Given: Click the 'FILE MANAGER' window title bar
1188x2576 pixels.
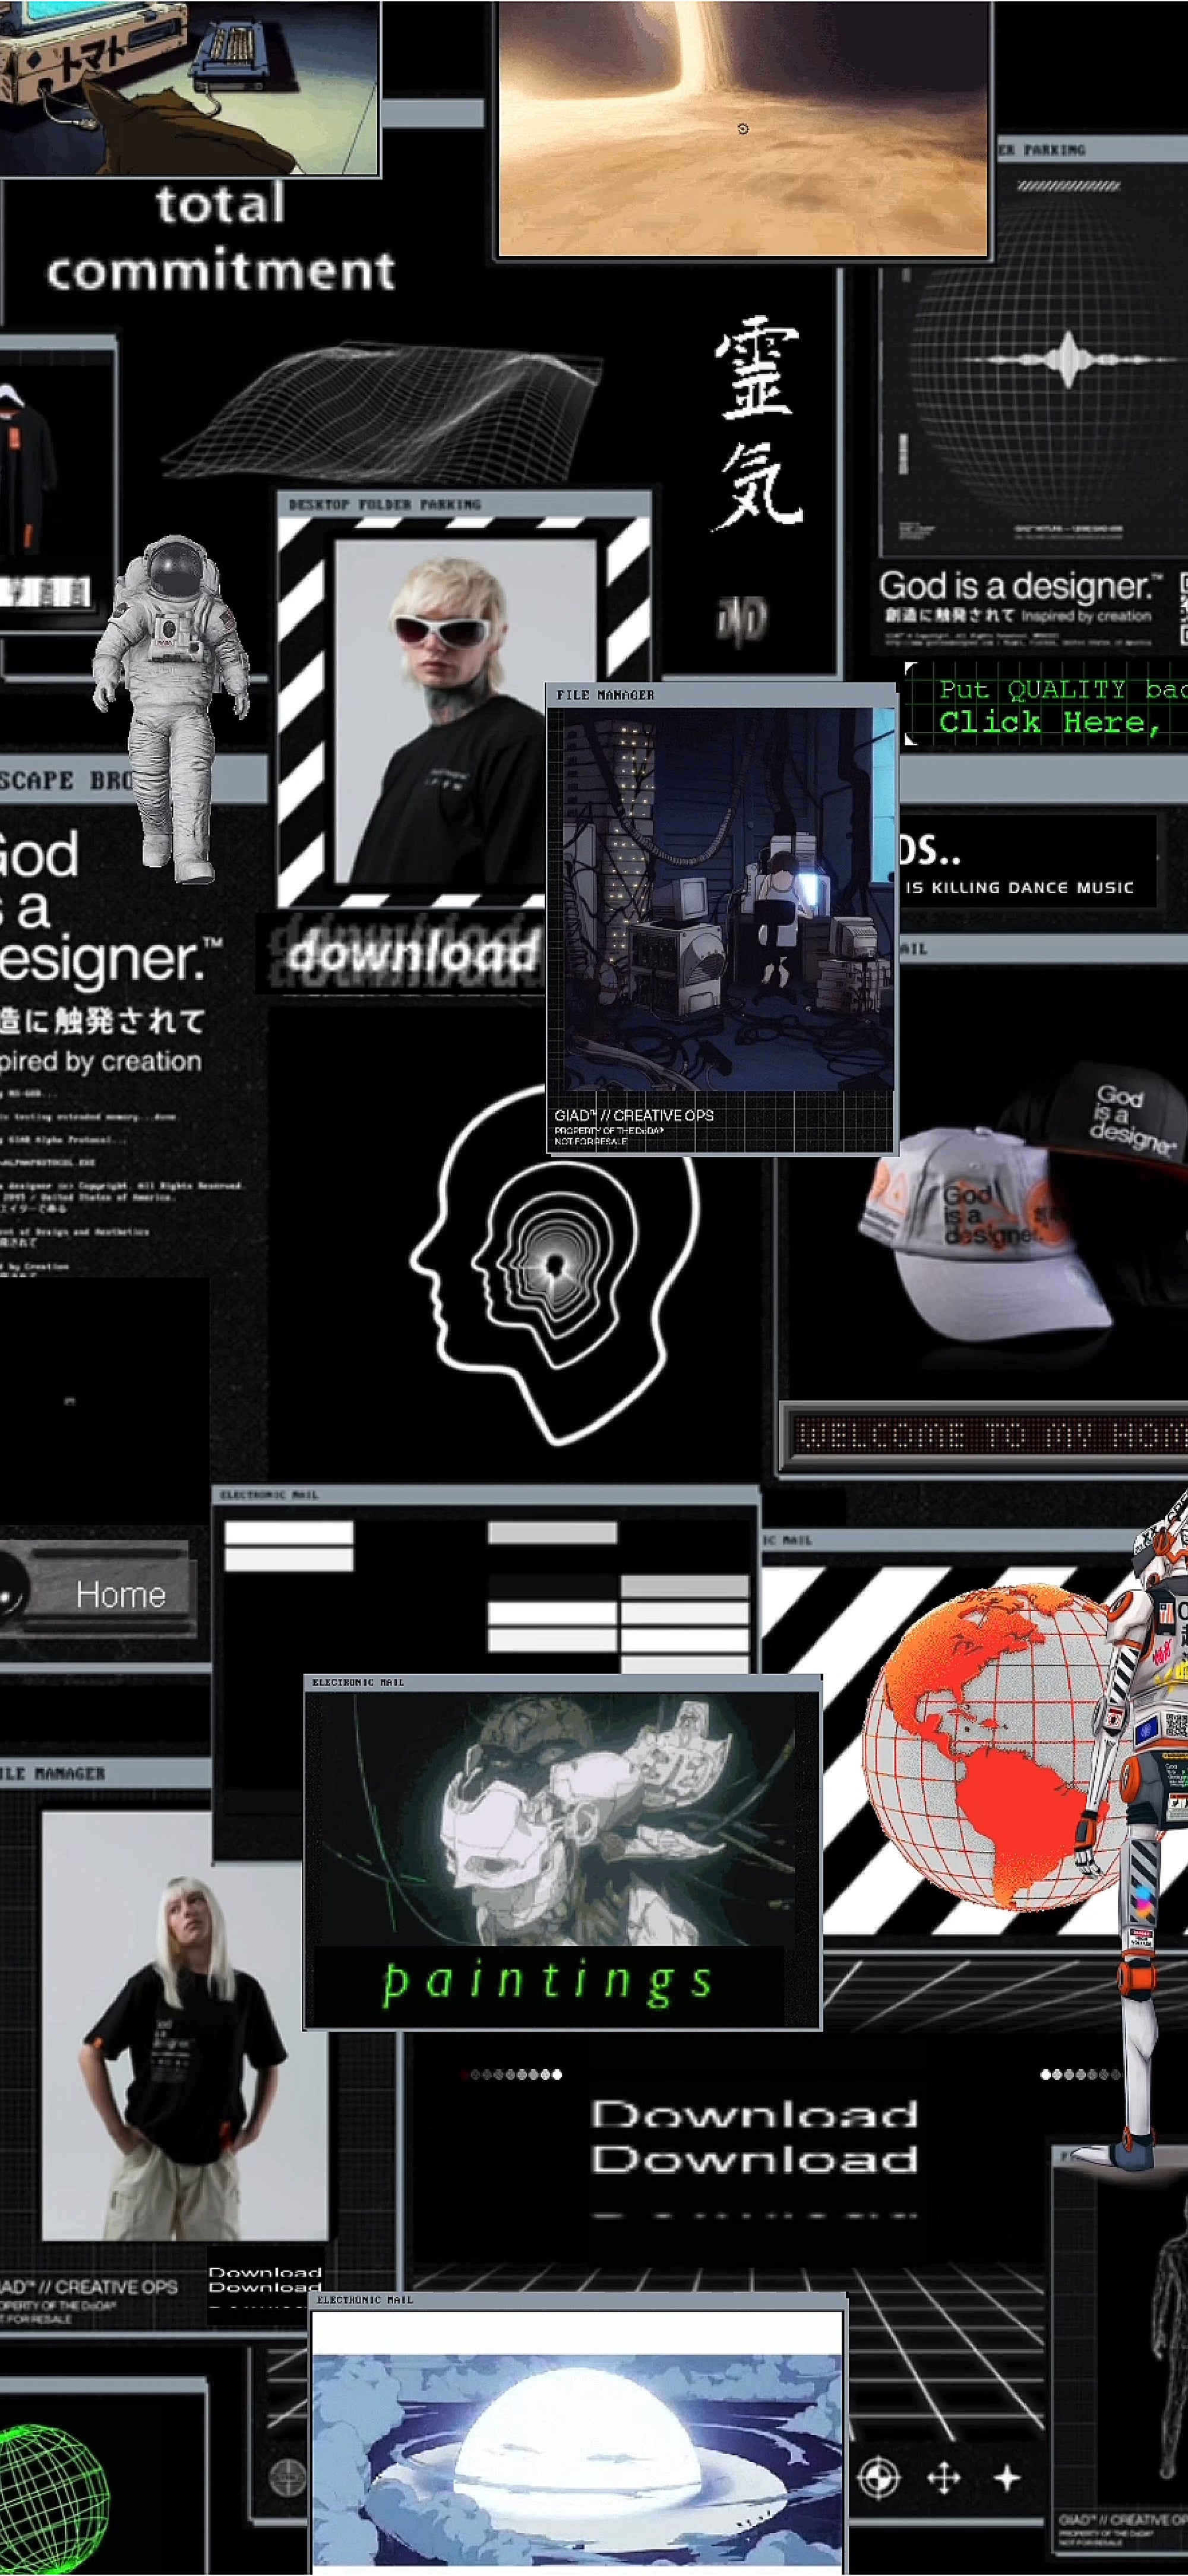Looking at the screenshot, I should point(720,694).
